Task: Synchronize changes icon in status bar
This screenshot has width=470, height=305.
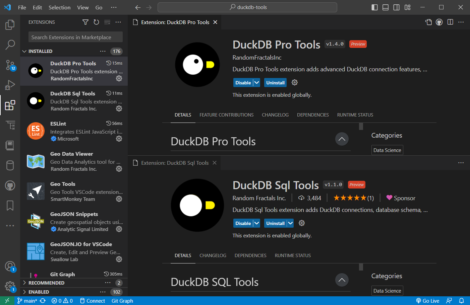Action: pyautogui.click(x=43, y=301)
